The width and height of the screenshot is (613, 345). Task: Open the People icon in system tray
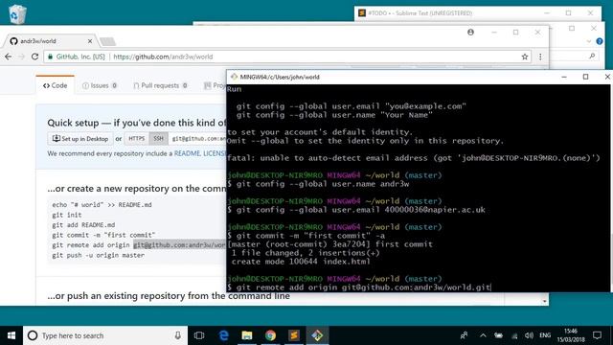click(464, 335)
